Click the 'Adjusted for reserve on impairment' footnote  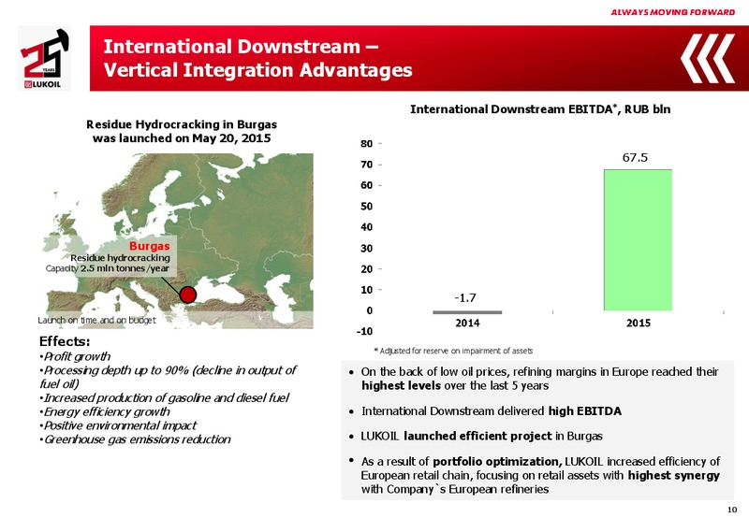pos(454,351)
